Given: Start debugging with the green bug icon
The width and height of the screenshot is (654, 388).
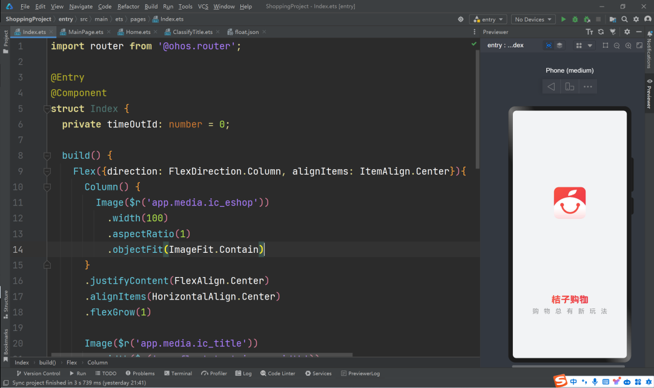Looking at the screenshot, I should tap(575, 19).
